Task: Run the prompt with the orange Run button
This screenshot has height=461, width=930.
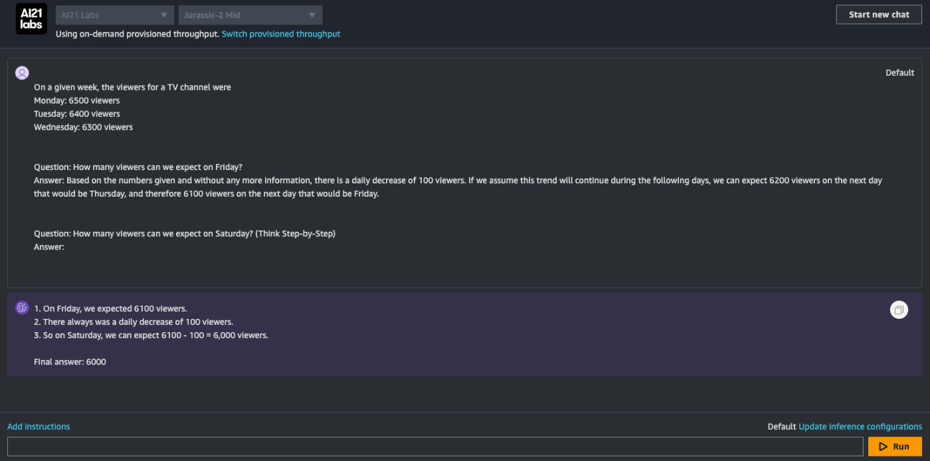Action: tap(895, 446)
